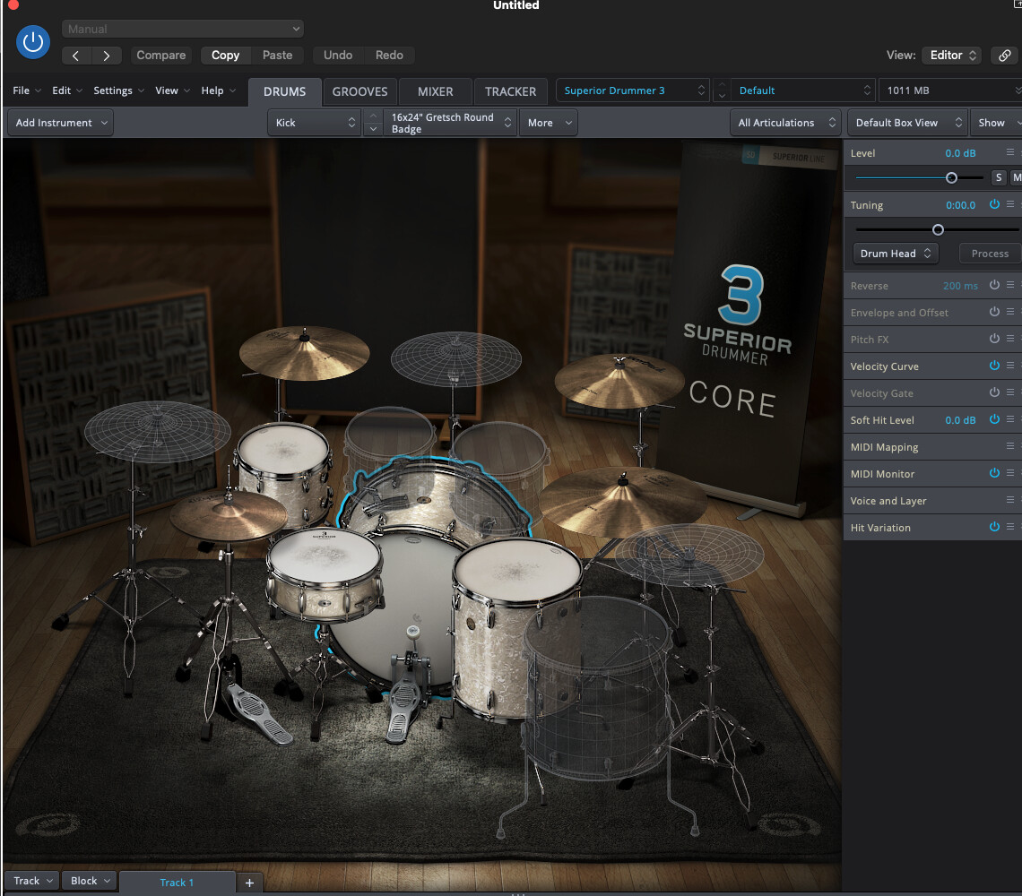Switch to the MIXER tab

click(435, 92)
